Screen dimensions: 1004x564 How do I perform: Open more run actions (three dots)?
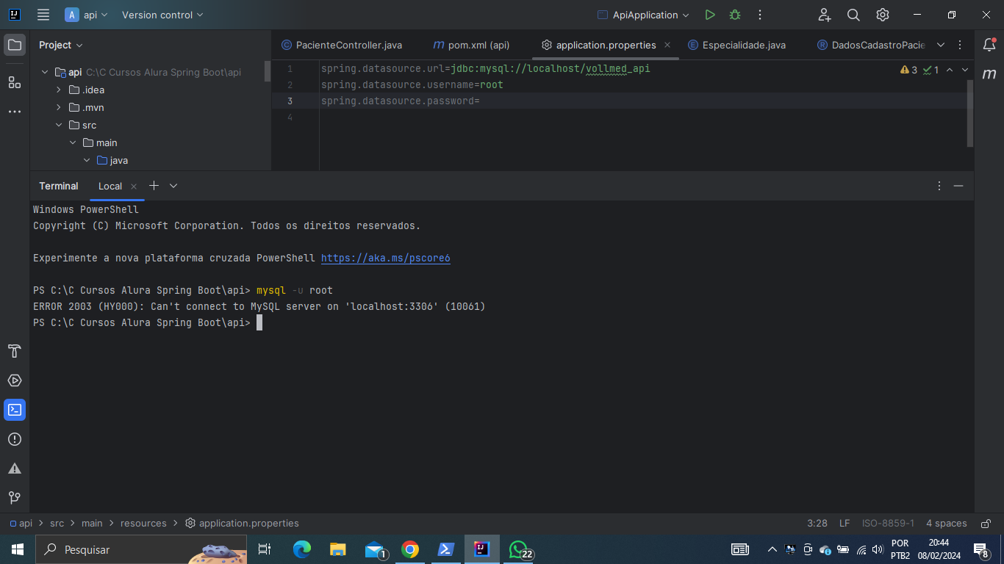760,15
